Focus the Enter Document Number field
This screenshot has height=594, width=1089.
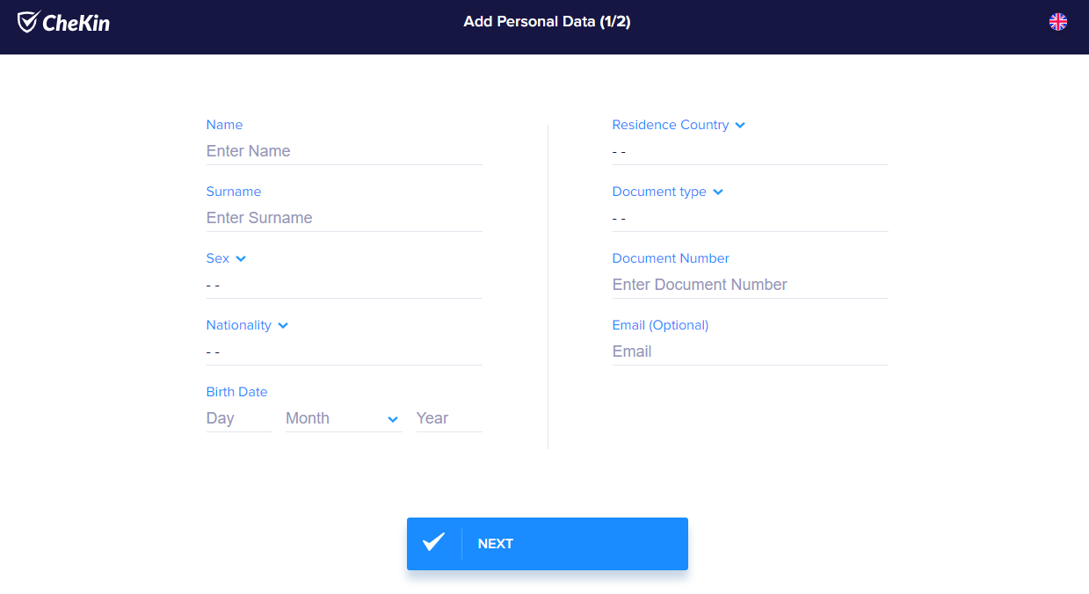[750, 285]
